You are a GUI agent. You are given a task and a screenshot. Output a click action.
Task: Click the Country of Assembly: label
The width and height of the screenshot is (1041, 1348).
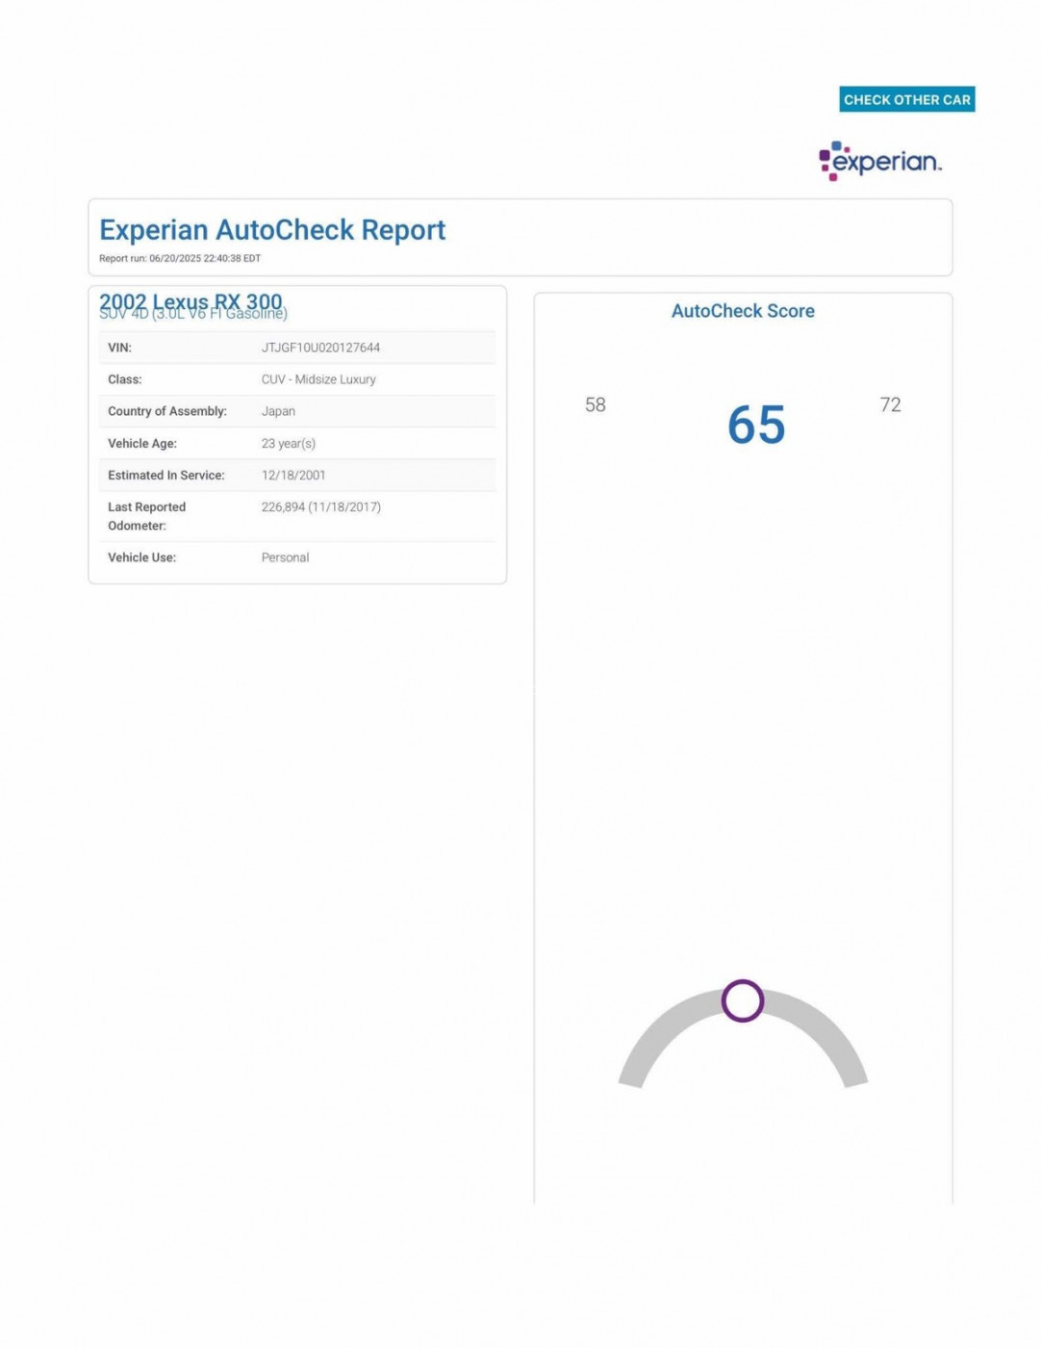(x=167, y=411)
